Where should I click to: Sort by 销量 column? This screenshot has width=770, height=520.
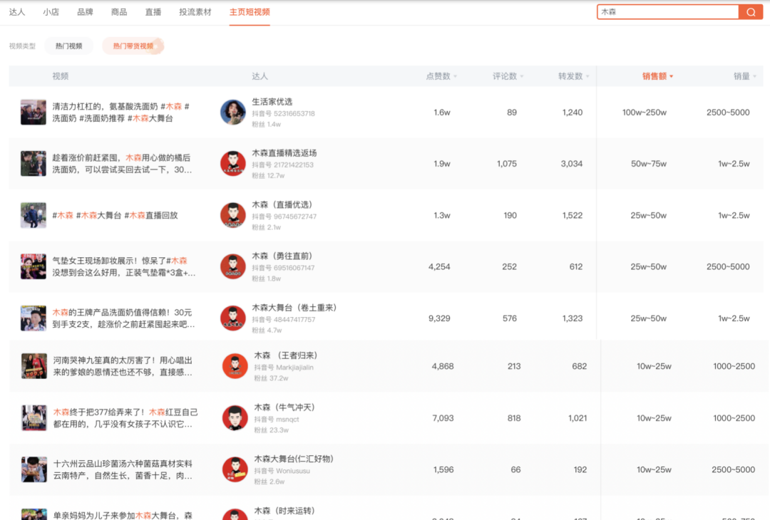[744, 76]
